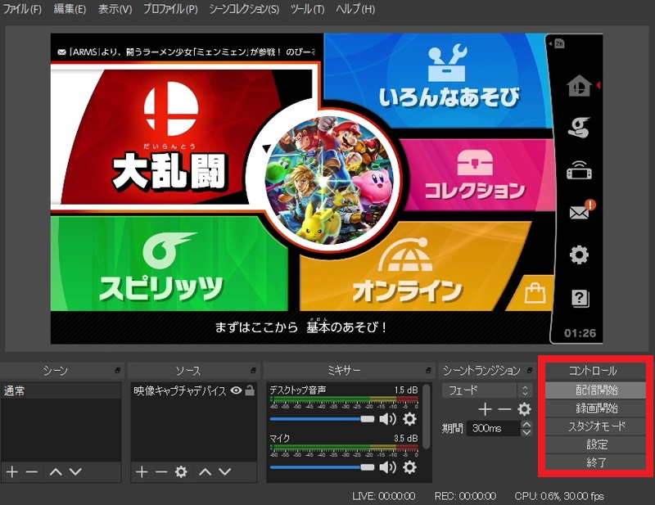
Task: Click the 大乱闘 tile in preview
Action: point(167,138)
